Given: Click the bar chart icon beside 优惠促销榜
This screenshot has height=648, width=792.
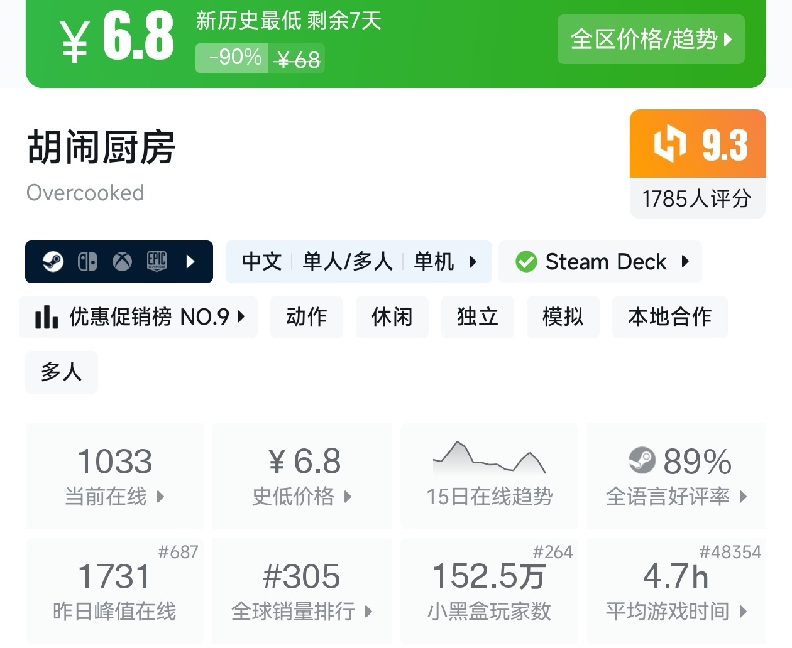Looking at the screenshot, I should coord(47,317).
